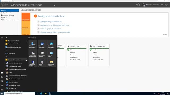
Task: Click the notifications flag icon
Action: 144,5
